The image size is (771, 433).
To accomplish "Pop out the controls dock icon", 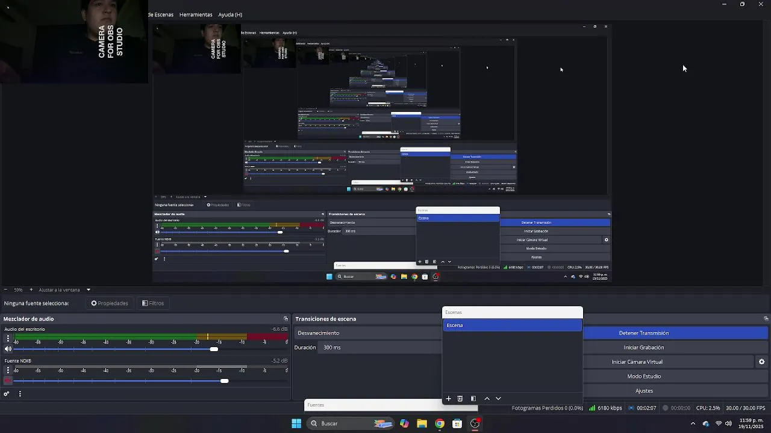I will [766, 319].
